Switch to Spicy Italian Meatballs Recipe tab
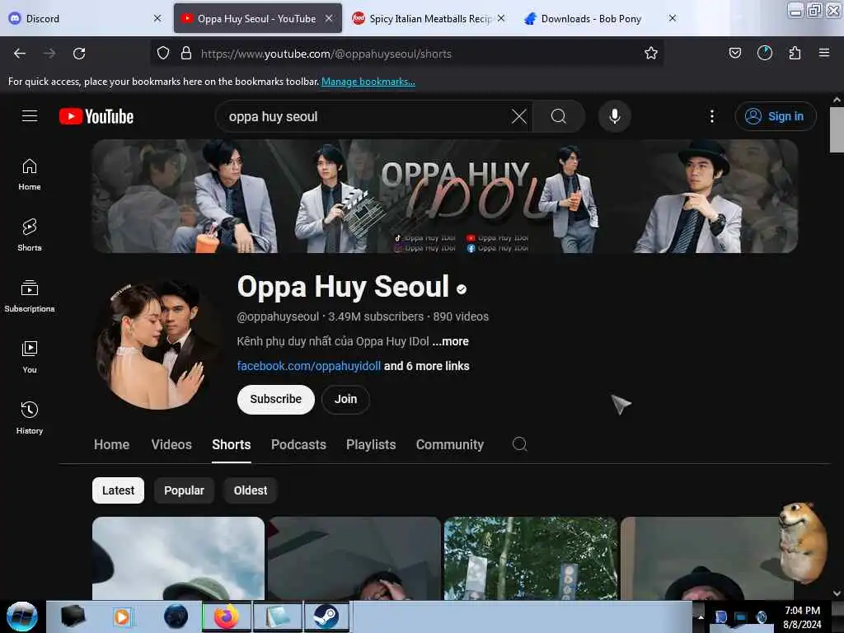The height and width of the screenshot is (633, 844). pos(430,19)
